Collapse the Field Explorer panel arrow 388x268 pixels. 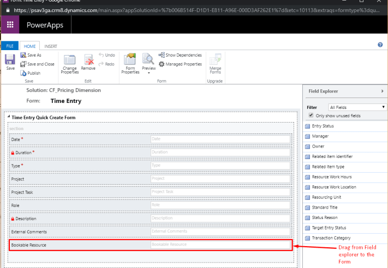coord(381,91)
